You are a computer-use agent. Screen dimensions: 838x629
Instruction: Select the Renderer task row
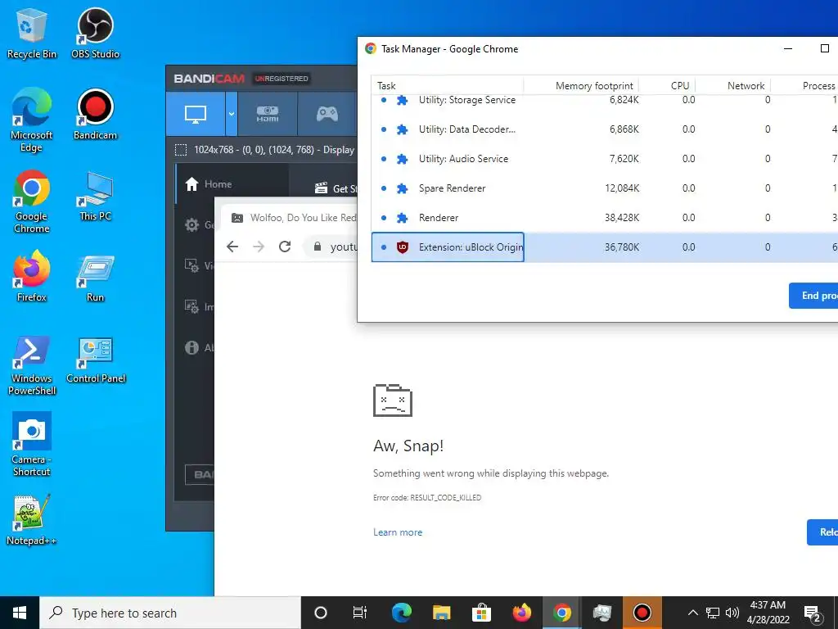pyautogui.click(x=605, y=218)
